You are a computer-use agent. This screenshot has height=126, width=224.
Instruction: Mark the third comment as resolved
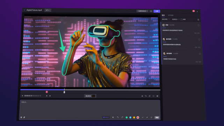coord(200,54)
